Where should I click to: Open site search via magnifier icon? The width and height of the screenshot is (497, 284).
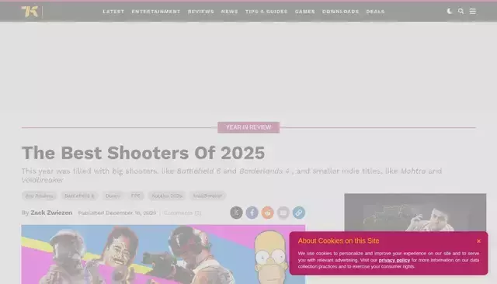point(461,11)
